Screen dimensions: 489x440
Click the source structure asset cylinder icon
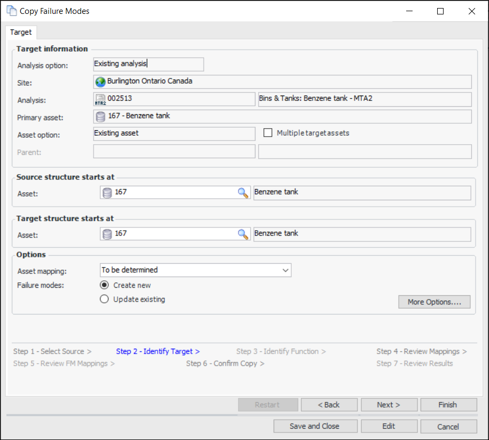pos(107,193)
